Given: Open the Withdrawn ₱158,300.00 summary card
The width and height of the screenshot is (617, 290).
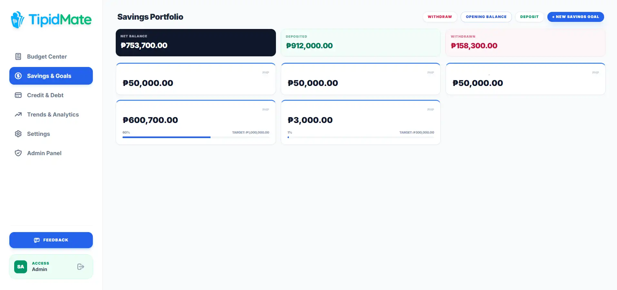Looking at the screenshot, I should (525, 42).
